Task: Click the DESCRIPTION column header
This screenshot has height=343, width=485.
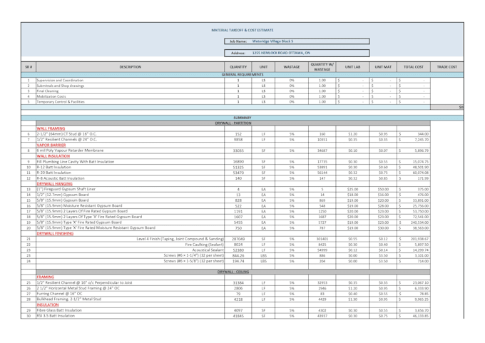Action: tap(131, 67)
